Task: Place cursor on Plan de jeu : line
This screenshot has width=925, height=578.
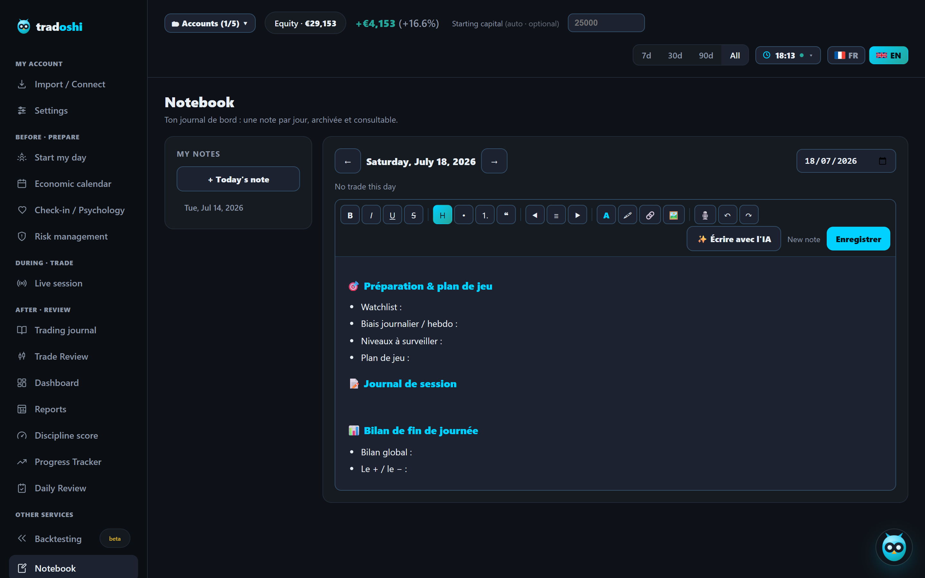Action: click(x=385, y=358)
